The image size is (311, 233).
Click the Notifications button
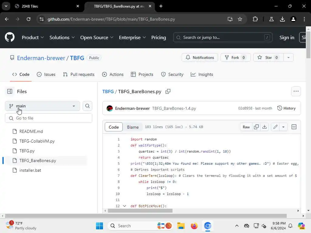[x=200, y=57]
